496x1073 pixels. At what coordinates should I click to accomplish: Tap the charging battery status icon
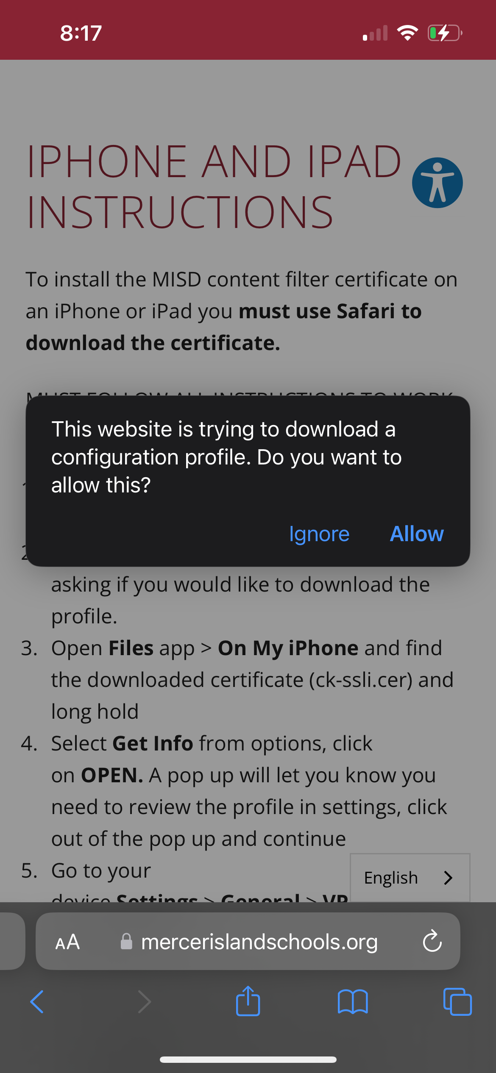tap(445, 33)
